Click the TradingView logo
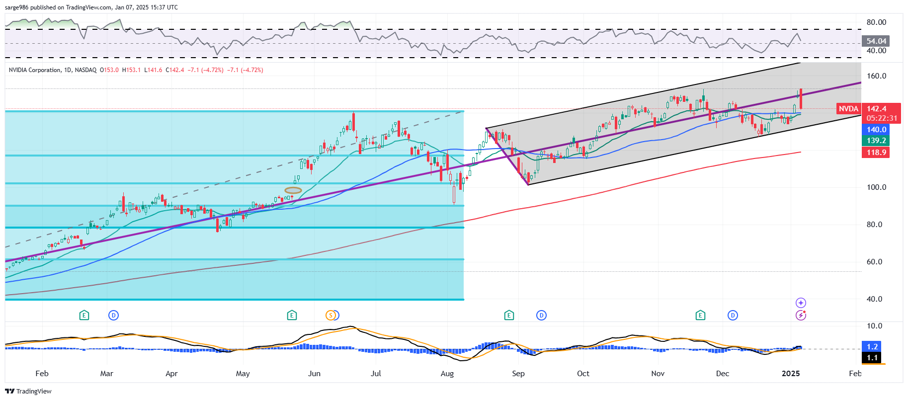This screenshot has width=908, height=400. point(28,391)
